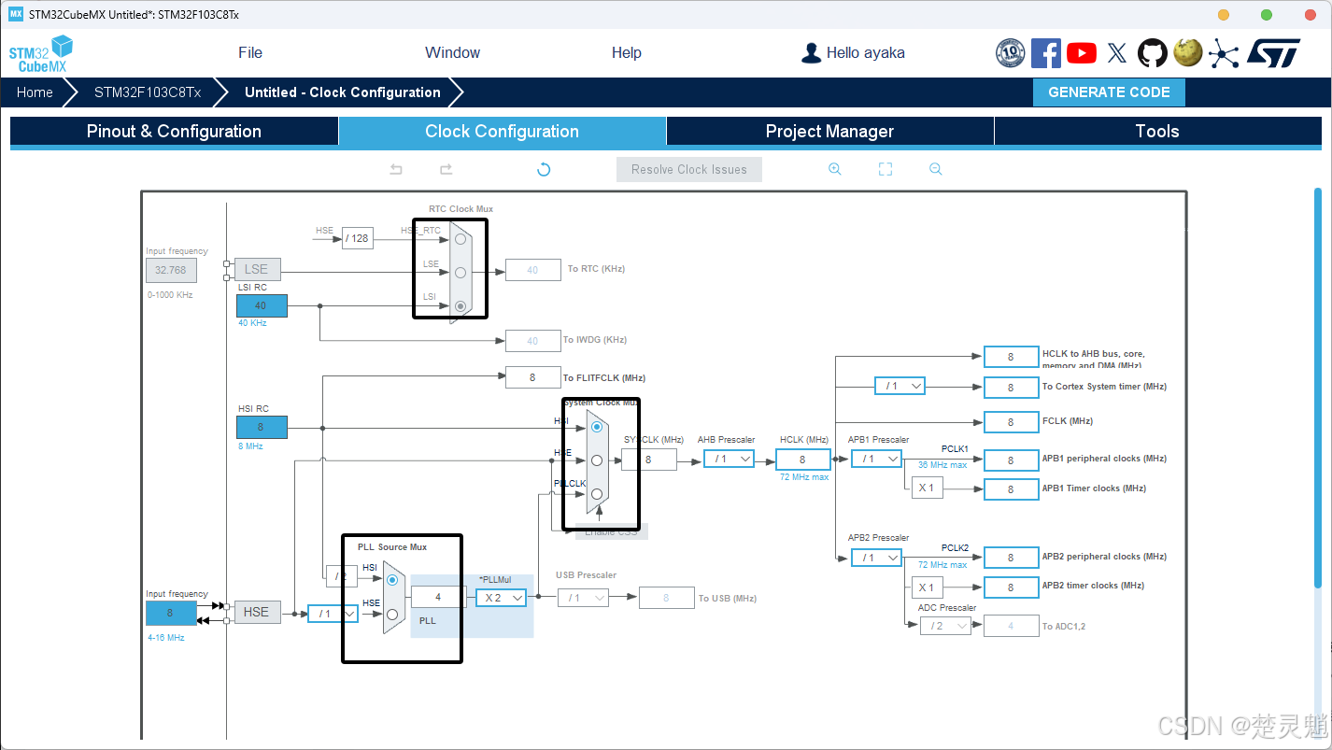Click the ST company logo
The width and height of the screenshot is (1332, 750).
[1273, 53]
